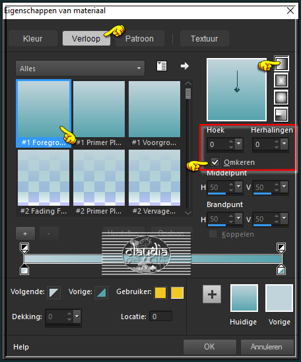301x362 pixels.
Task: Click the Volgende swatch icon
Action: pos(54,293)
